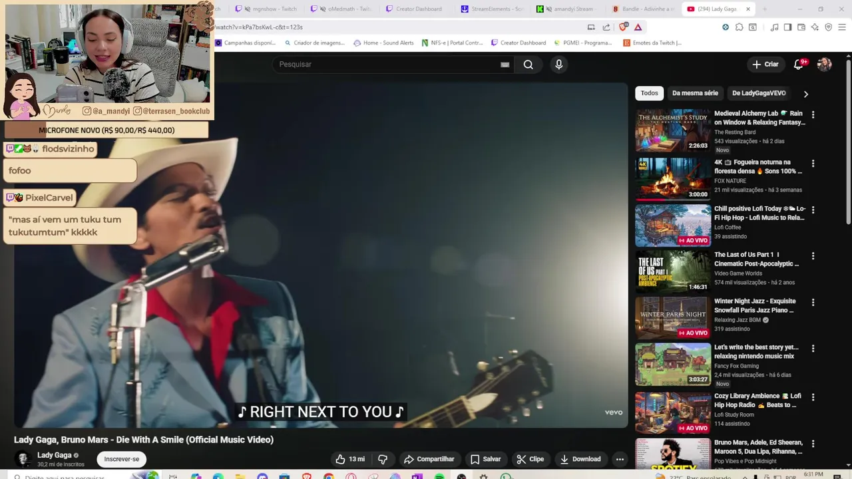Image resolution: width=852 pixels, height=479 pixels.
Task: Close the Lady Gaga YouTube tab
Action: tap(747, 9)
